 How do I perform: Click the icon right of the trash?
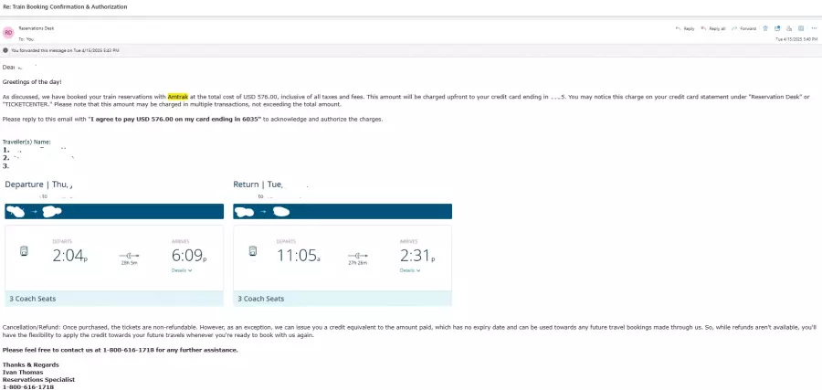click(775, 28)
